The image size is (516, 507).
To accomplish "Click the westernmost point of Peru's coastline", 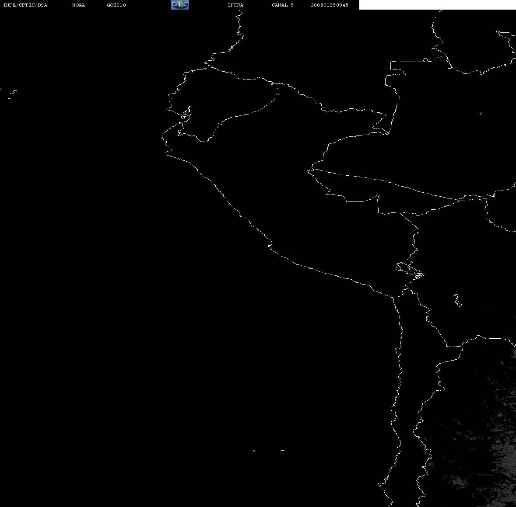I will point(162,136).
